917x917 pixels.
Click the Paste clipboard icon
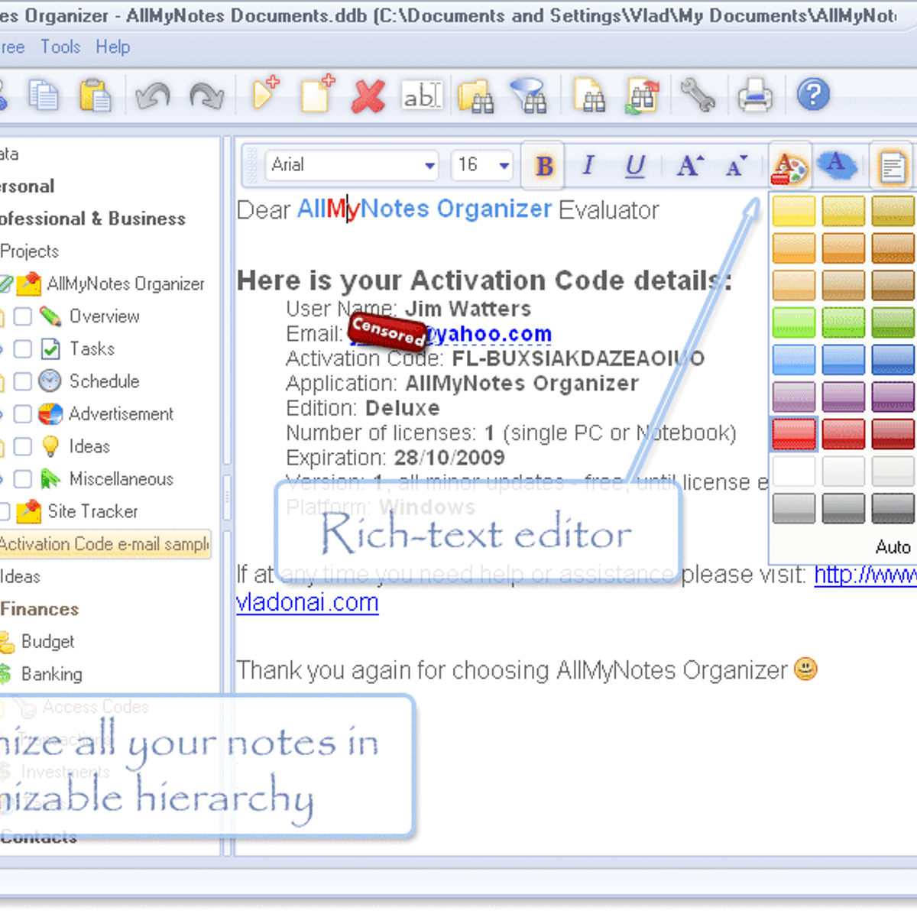click(95, 96)
